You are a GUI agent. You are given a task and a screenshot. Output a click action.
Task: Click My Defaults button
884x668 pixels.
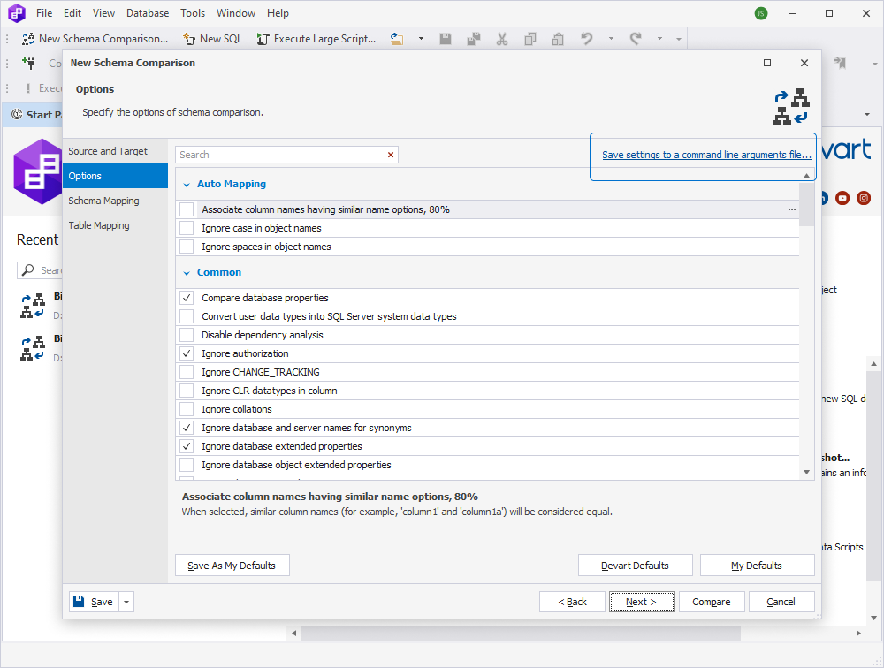click(x=758, y=566)
